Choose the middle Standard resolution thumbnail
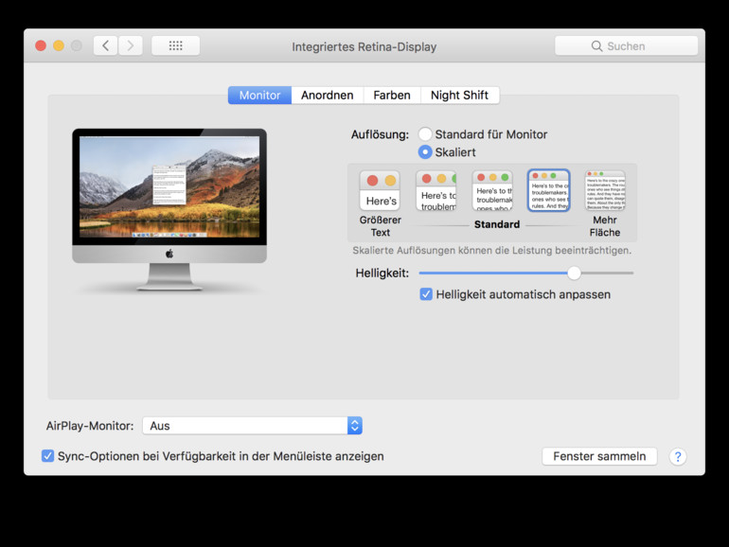Image resolution: width=729 pixels, height=547 pixels. coord(492,190)
